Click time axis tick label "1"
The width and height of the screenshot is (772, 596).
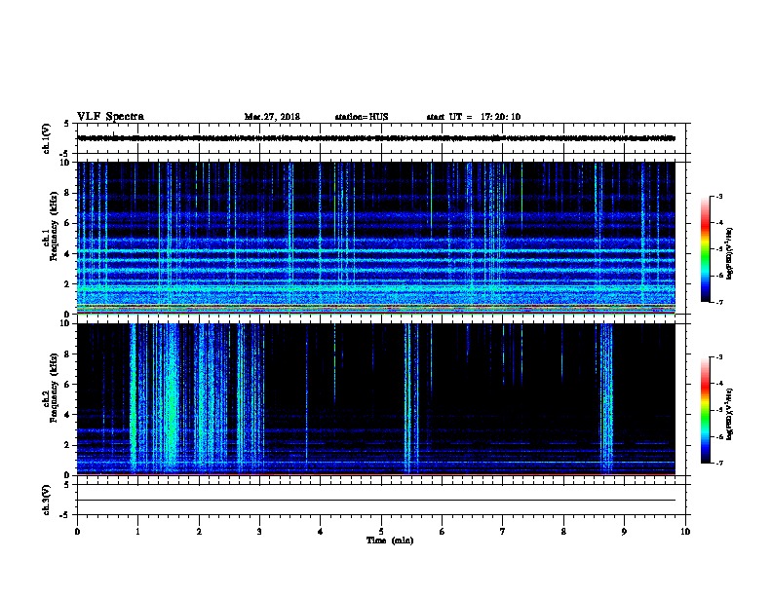[137, 532]
